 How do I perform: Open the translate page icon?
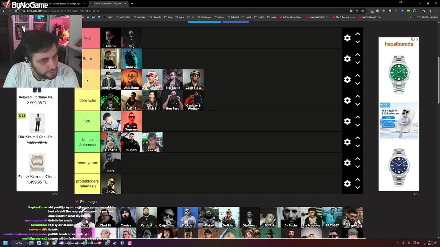click(351, 11)
